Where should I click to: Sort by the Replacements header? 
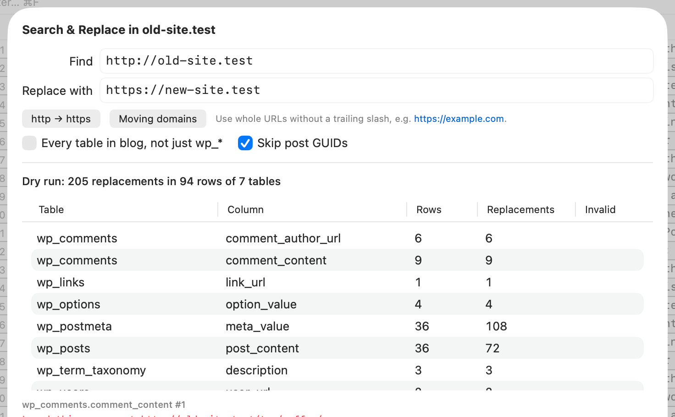[x=520, y=209]
